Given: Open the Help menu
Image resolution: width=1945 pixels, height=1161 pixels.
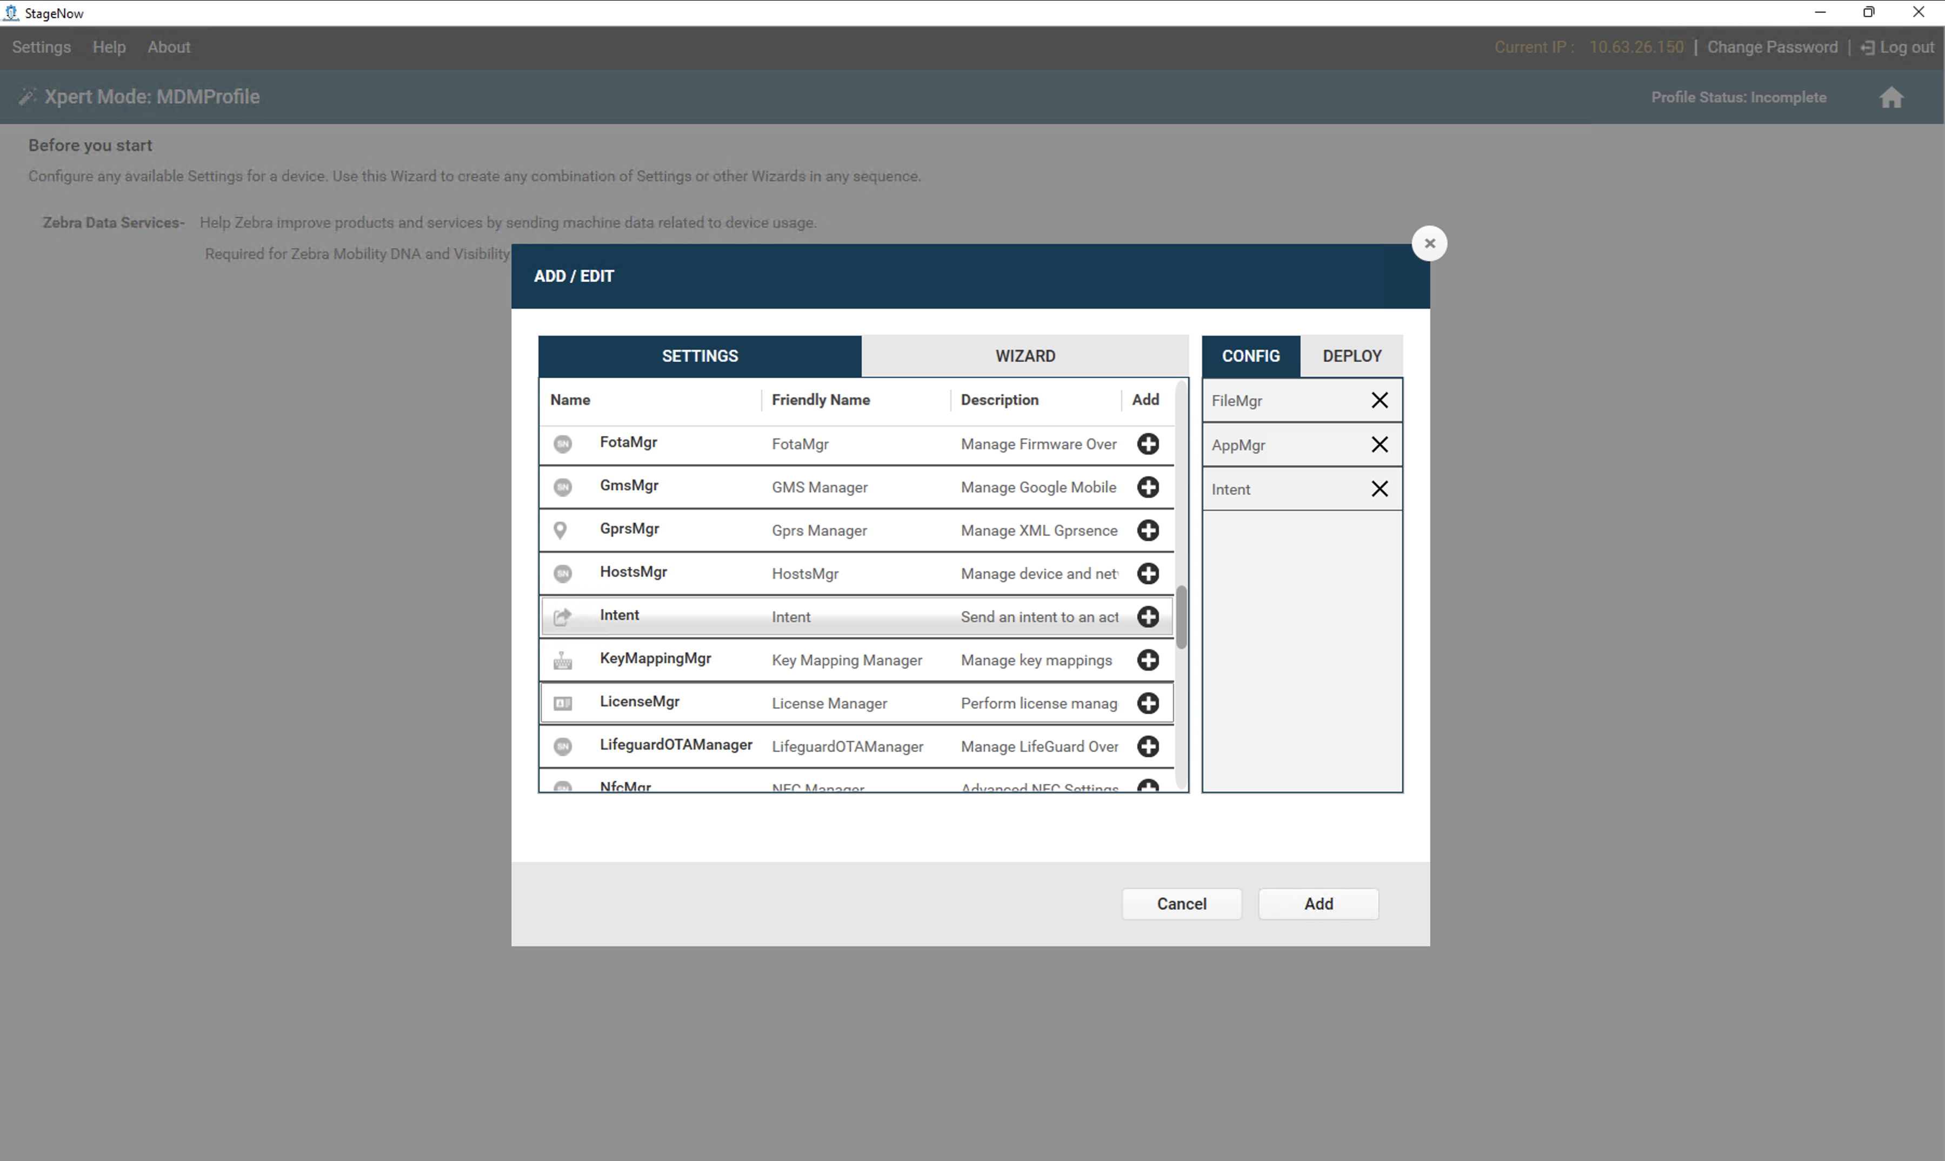Looking at the screenshot, I should point(109,47).
